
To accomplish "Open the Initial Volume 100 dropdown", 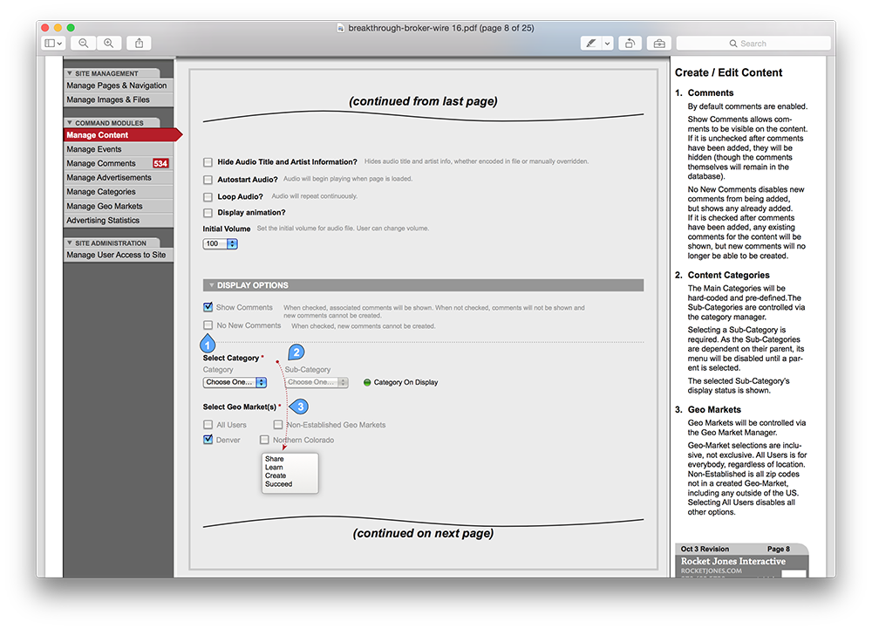I will coord(220,244).
